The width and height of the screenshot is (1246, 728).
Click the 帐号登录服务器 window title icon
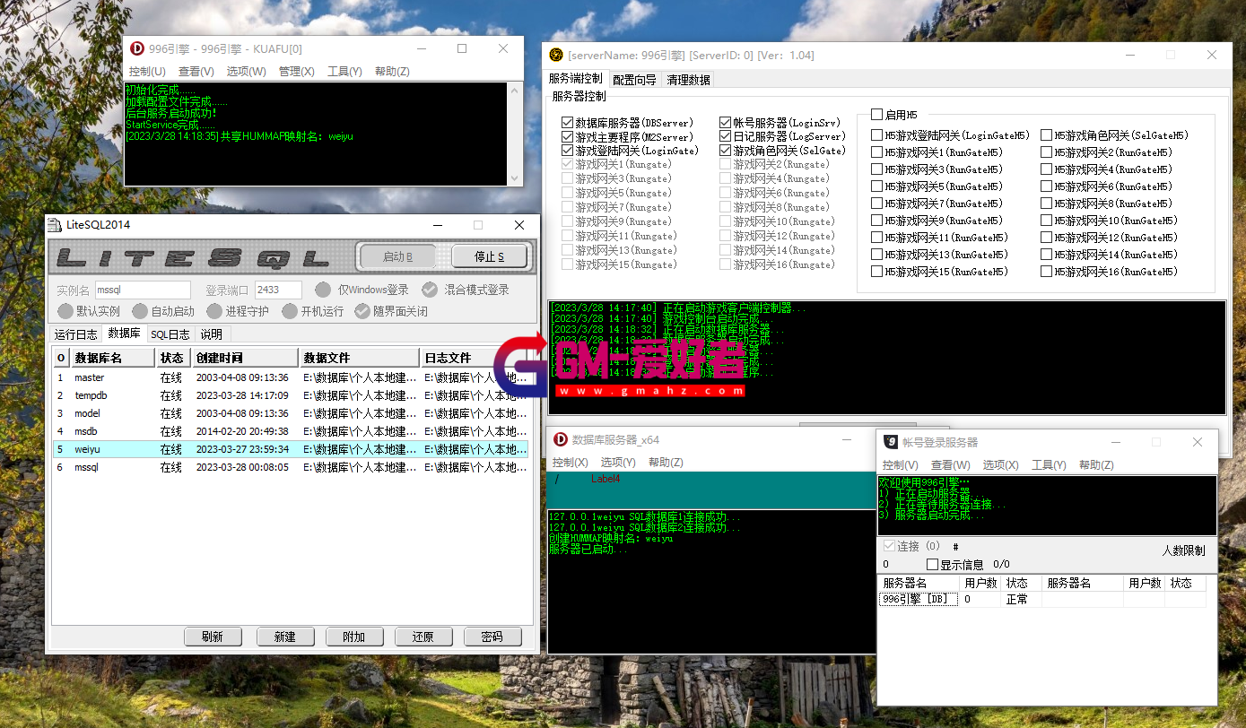coord(891,442)
